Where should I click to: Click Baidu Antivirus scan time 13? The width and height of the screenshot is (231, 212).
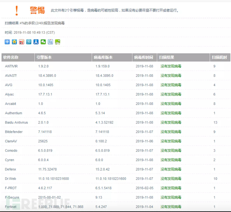click(x=215, y=123)
